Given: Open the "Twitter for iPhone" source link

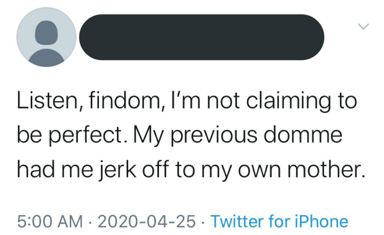Looking at the screenshot, I should coord(279,221).
